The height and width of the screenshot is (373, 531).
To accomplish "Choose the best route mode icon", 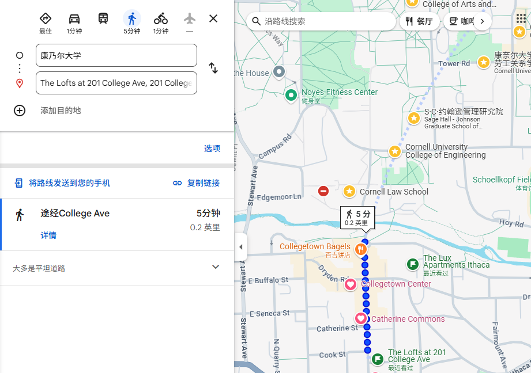I will (46, 19).
